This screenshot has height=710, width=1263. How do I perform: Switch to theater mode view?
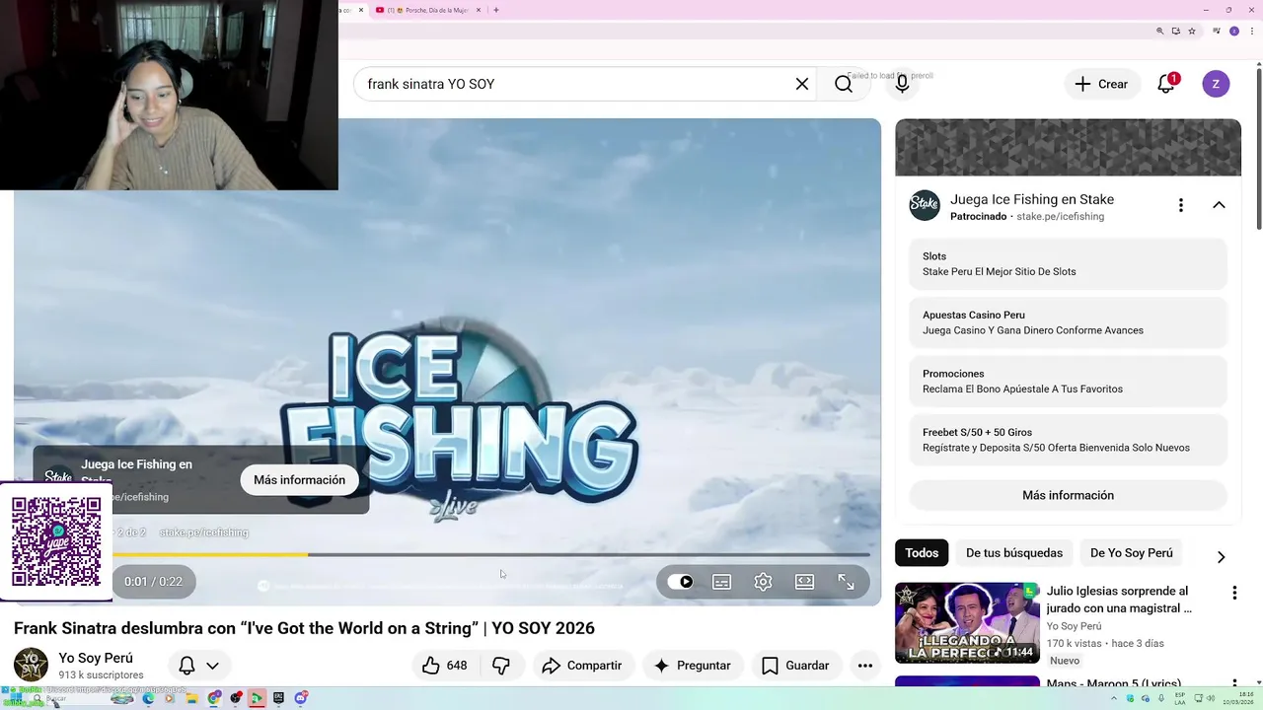(804, 582)
